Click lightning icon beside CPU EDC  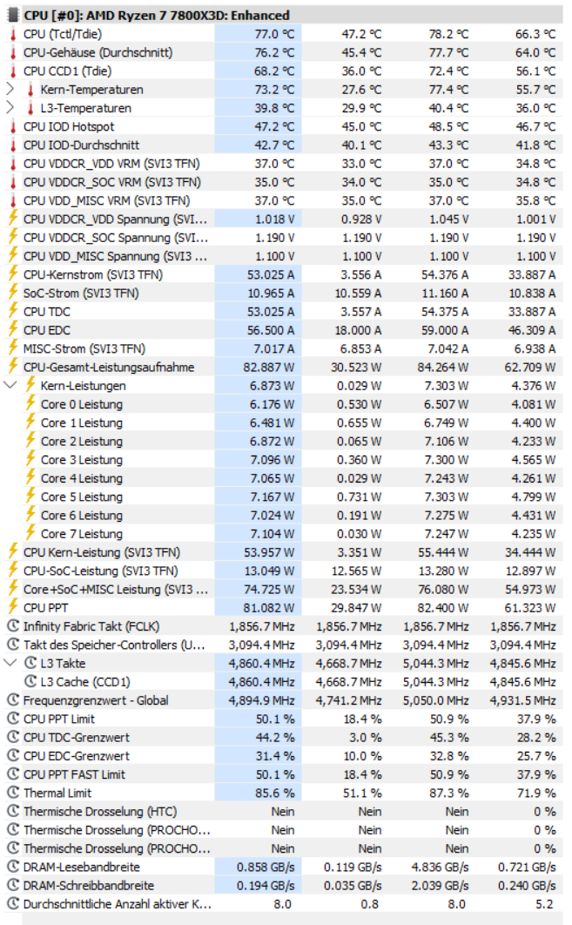[x=13, y=330]
